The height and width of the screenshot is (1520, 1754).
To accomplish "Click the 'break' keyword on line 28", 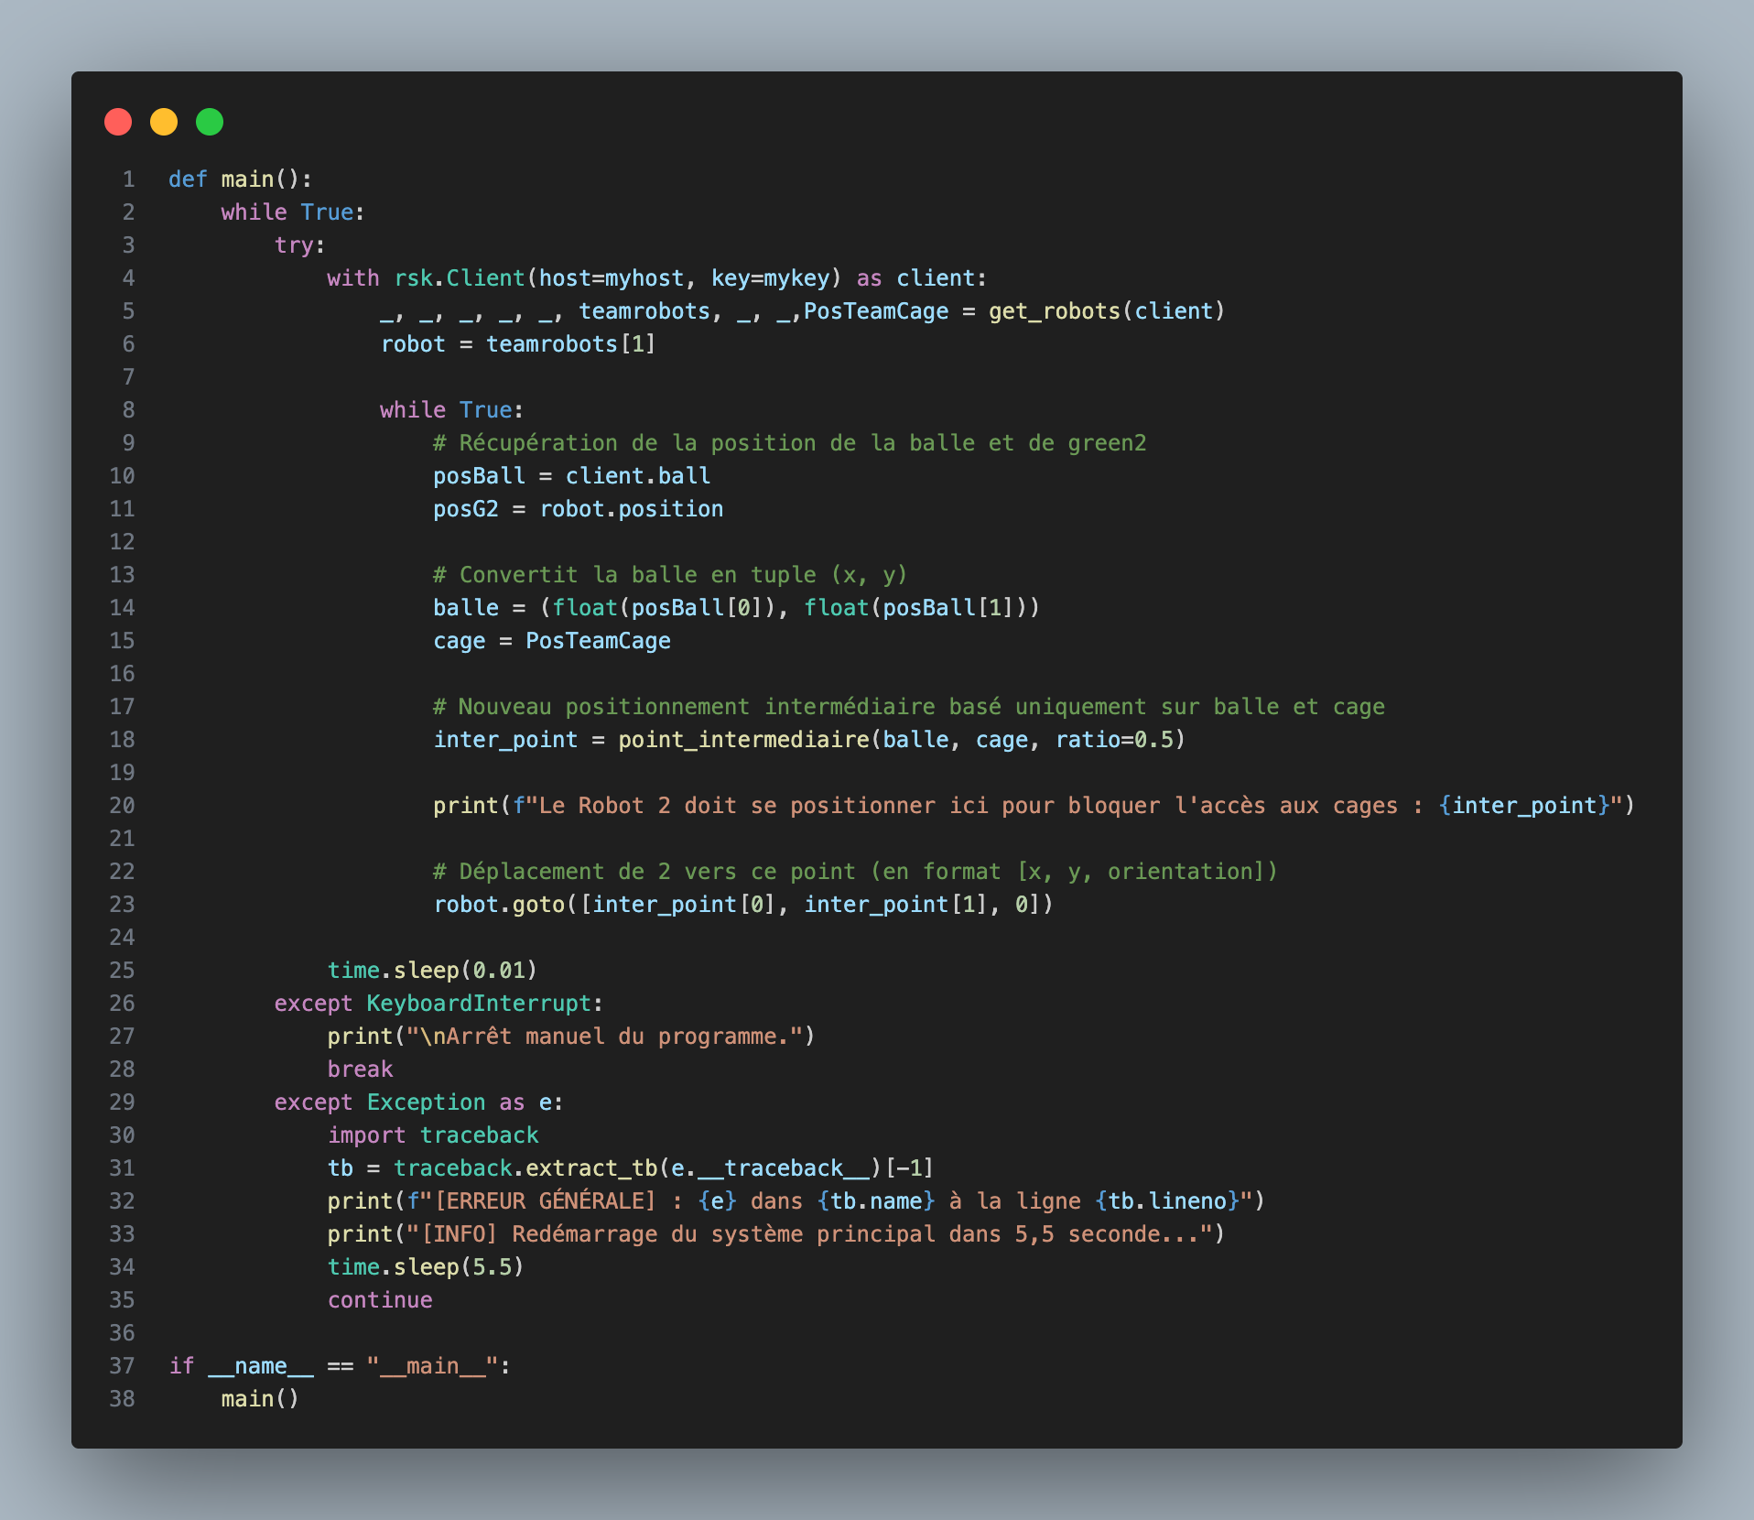I will click(361, 1069).
